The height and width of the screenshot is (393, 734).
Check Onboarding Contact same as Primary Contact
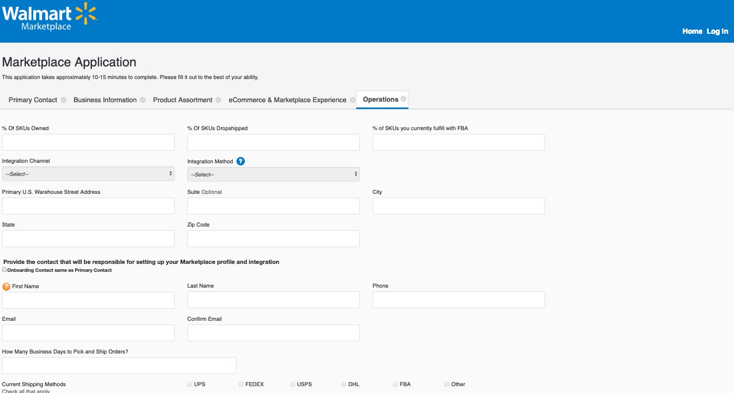[4, 269]
